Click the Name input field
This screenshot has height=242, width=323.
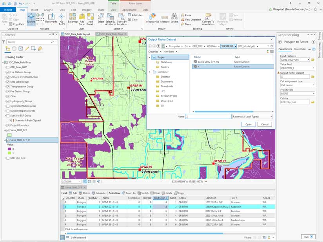208,117
